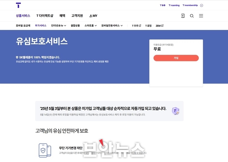228x162 pixels.
Task: Click the T shield badge in notice banner
Action: 175,111
